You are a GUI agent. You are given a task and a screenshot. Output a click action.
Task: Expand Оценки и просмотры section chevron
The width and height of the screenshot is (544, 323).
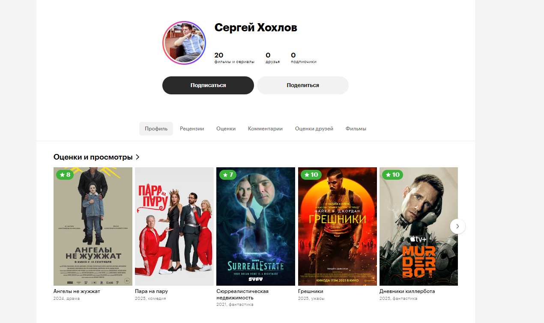[137, 157]
